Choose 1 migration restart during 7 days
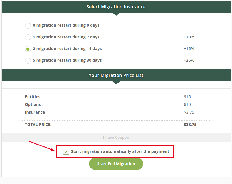 28,37
